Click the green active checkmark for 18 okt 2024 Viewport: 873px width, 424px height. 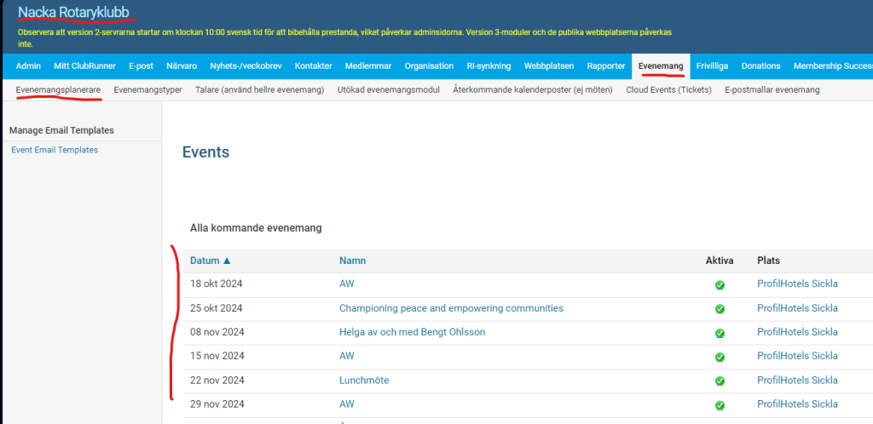[x=720, y=284]
